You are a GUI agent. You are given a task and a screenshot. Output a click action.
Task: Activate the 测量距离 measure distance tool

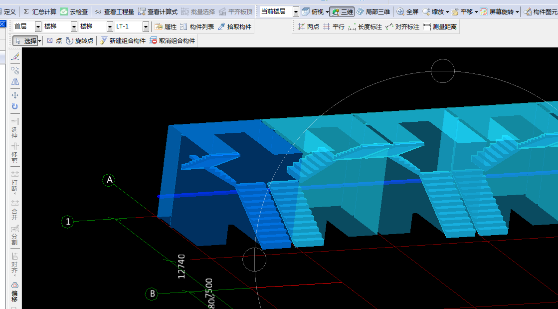pyautogui.click(x=440, y=27)
